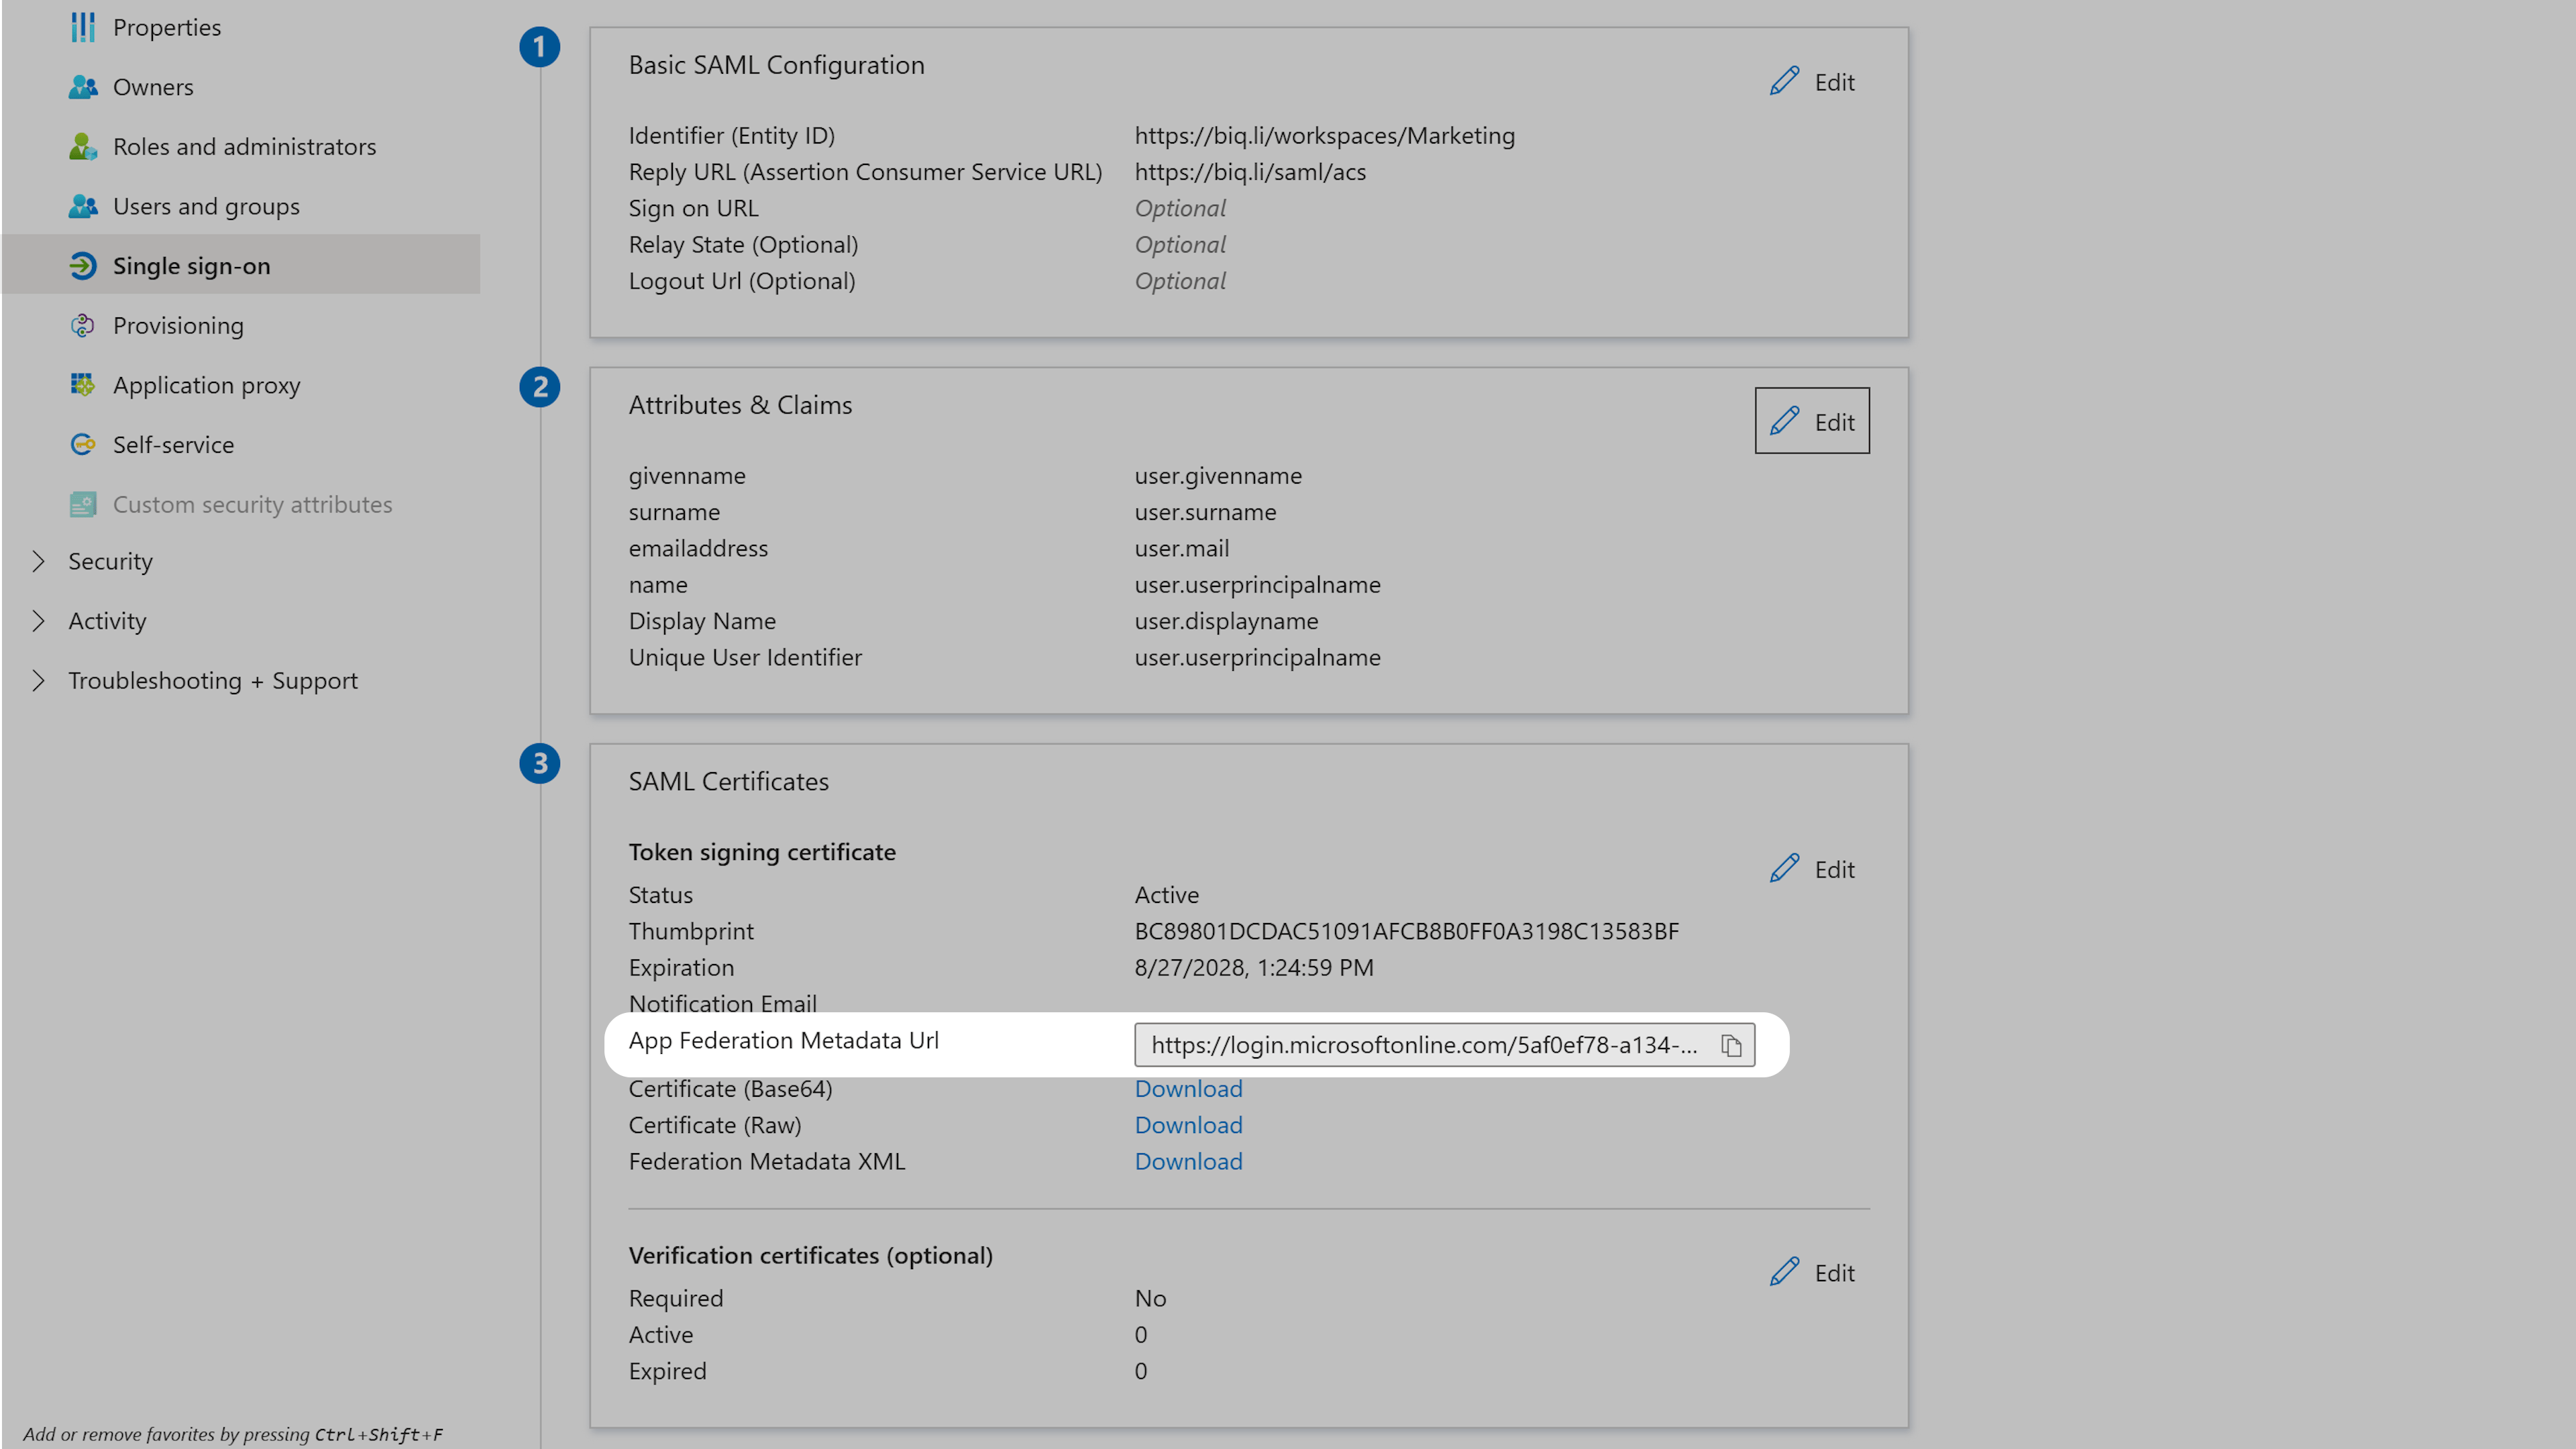2576x1449 pixels.
Task: Click the Roles and administrators icon
Action: click(x=83, y=146)
